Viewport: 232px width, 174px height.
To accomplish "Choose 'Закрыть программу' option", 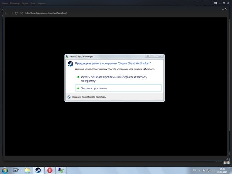I will point(94,88).
